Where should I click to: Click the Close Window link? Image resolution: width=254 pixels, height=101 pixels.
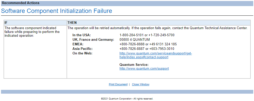point(141,84)
